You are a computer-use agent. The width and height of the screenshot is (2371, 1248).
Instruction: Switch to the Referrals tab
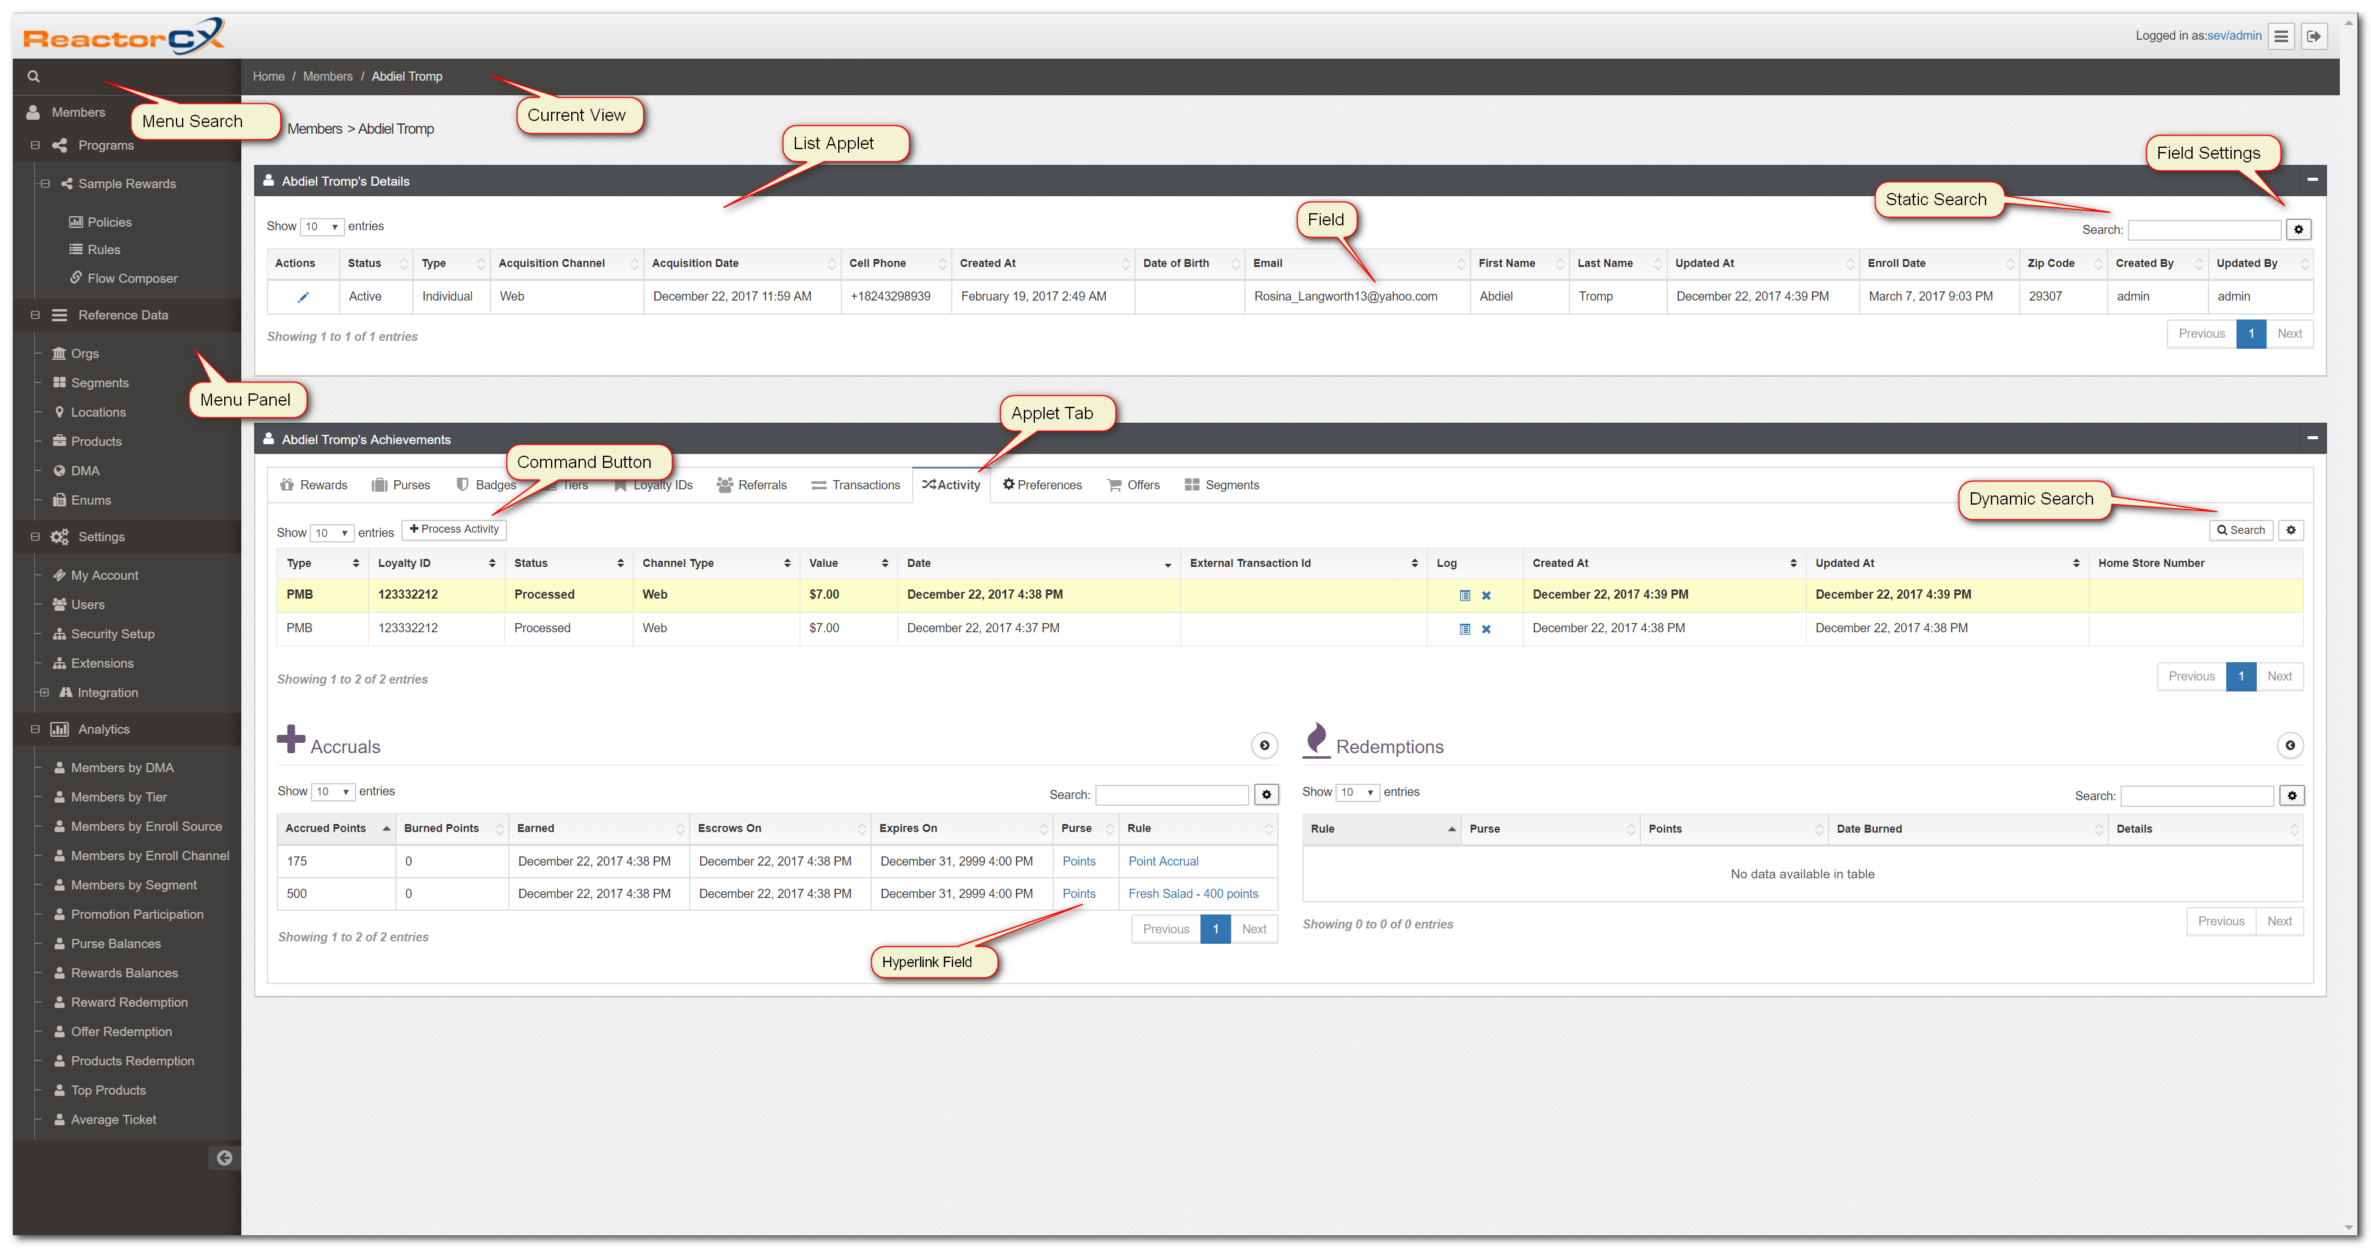(752, 485)
